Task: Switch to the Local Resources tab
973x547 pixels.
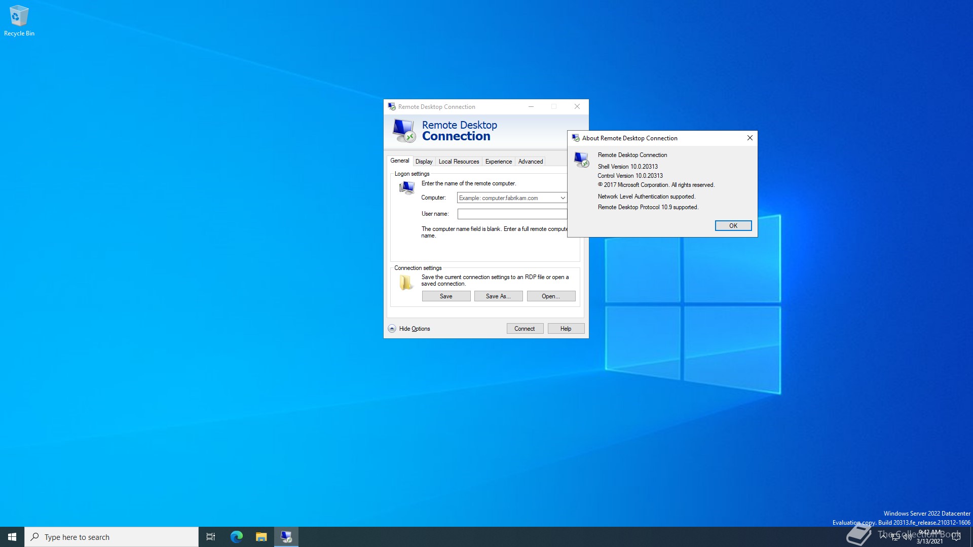Action: pyautogui.click(x=459, y=162)
